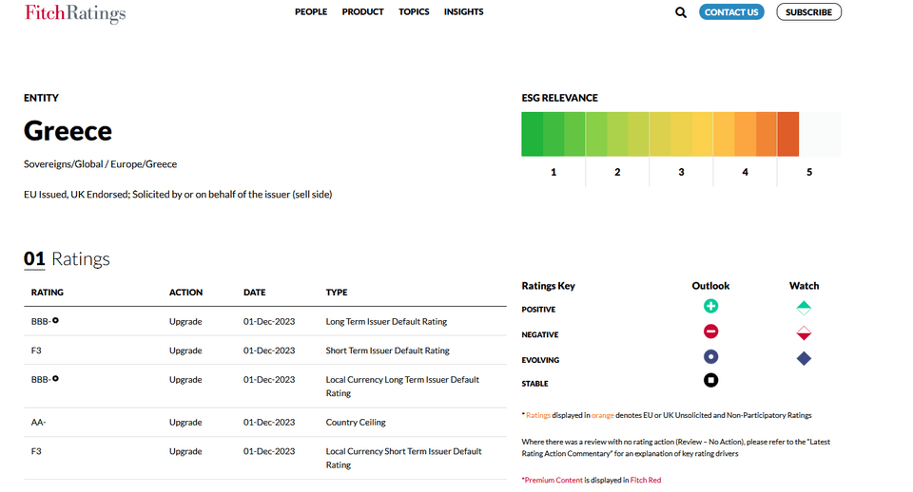Click stable icon beside Local Currency BBB- rating
The height and width of the screenshot is (492, 913).
pos(55,379)
